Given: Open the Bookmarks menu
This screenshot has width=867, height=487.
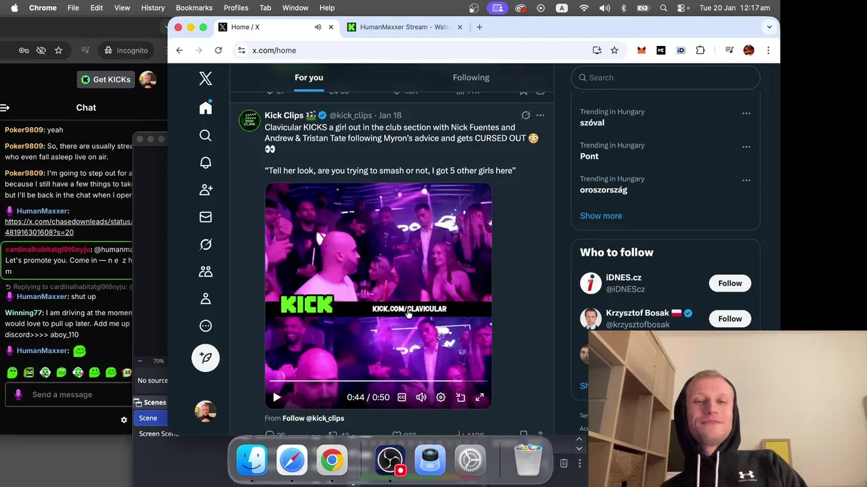Looking at the screenshot, I should (x=194, y=7).
